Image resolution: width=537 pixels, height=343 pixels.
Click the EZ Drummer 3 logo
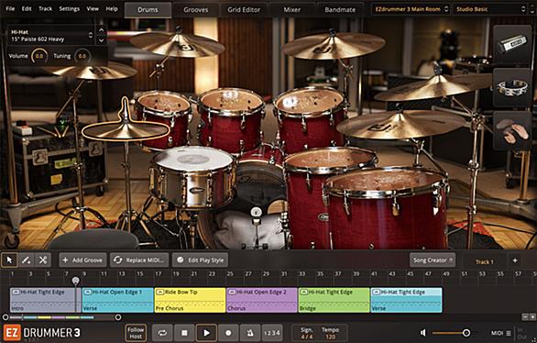click(42, 333)
